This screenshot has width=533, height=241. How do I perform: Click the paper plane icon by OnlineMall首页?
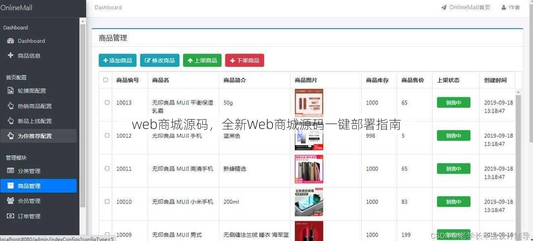pyautogui.click(x=443, y=7)
